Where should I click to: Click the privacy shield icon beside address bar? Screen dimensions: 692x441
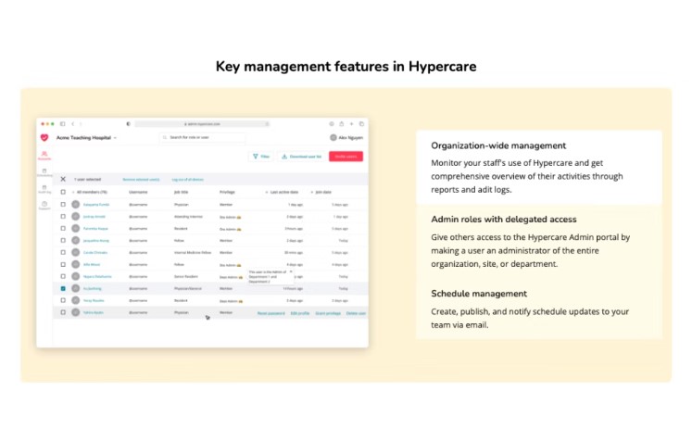[129, 124]
